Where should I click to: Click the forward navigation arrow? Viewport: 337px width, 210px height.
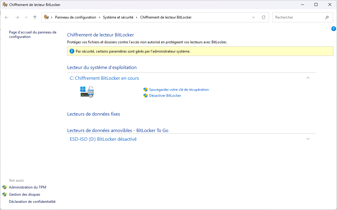pyautogui.click(x=17, y=17)
